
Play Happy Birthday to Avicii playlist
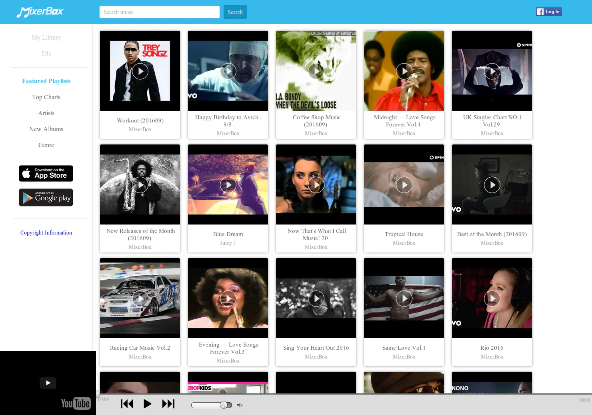228,71
